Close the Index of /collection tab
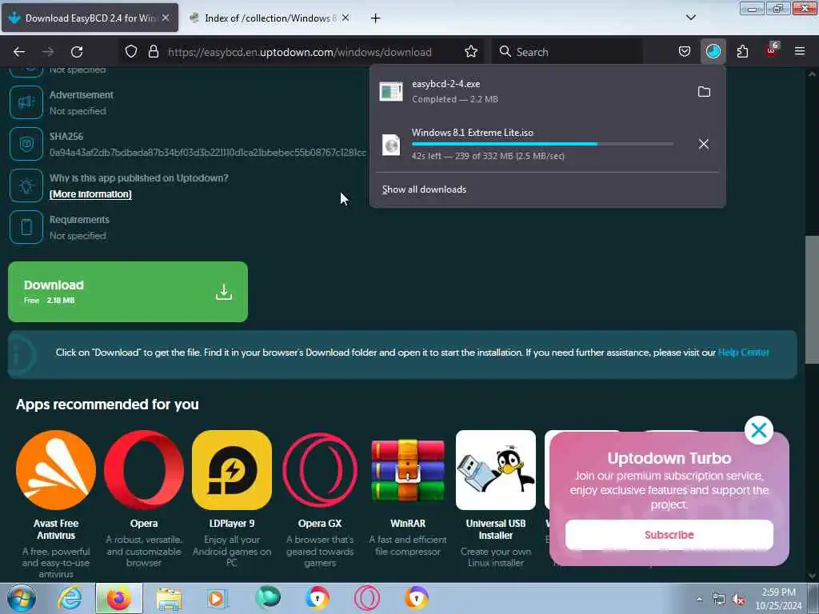This screenshot has height=614, width=819. click(346, 18)
